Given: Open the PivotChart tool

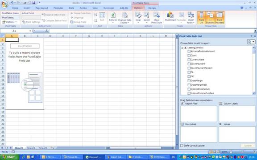Looking at the screenshot, I should click(170, 17).
